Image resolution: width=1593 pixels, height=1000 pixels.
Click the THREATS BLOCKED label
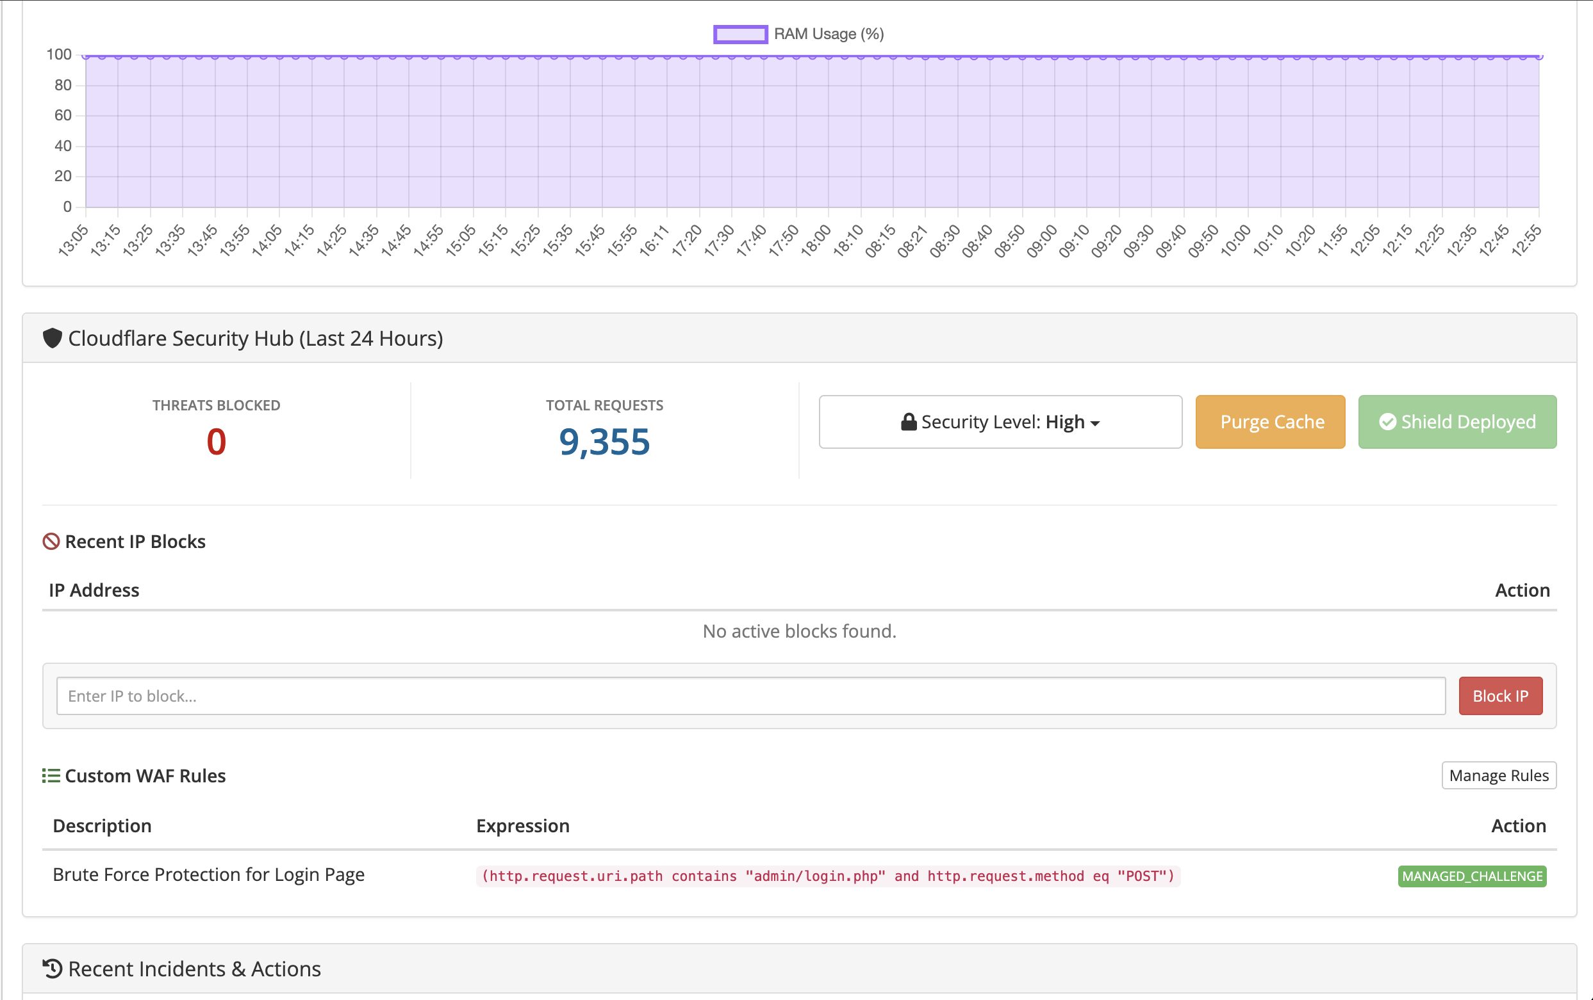[x=217, y=405]
